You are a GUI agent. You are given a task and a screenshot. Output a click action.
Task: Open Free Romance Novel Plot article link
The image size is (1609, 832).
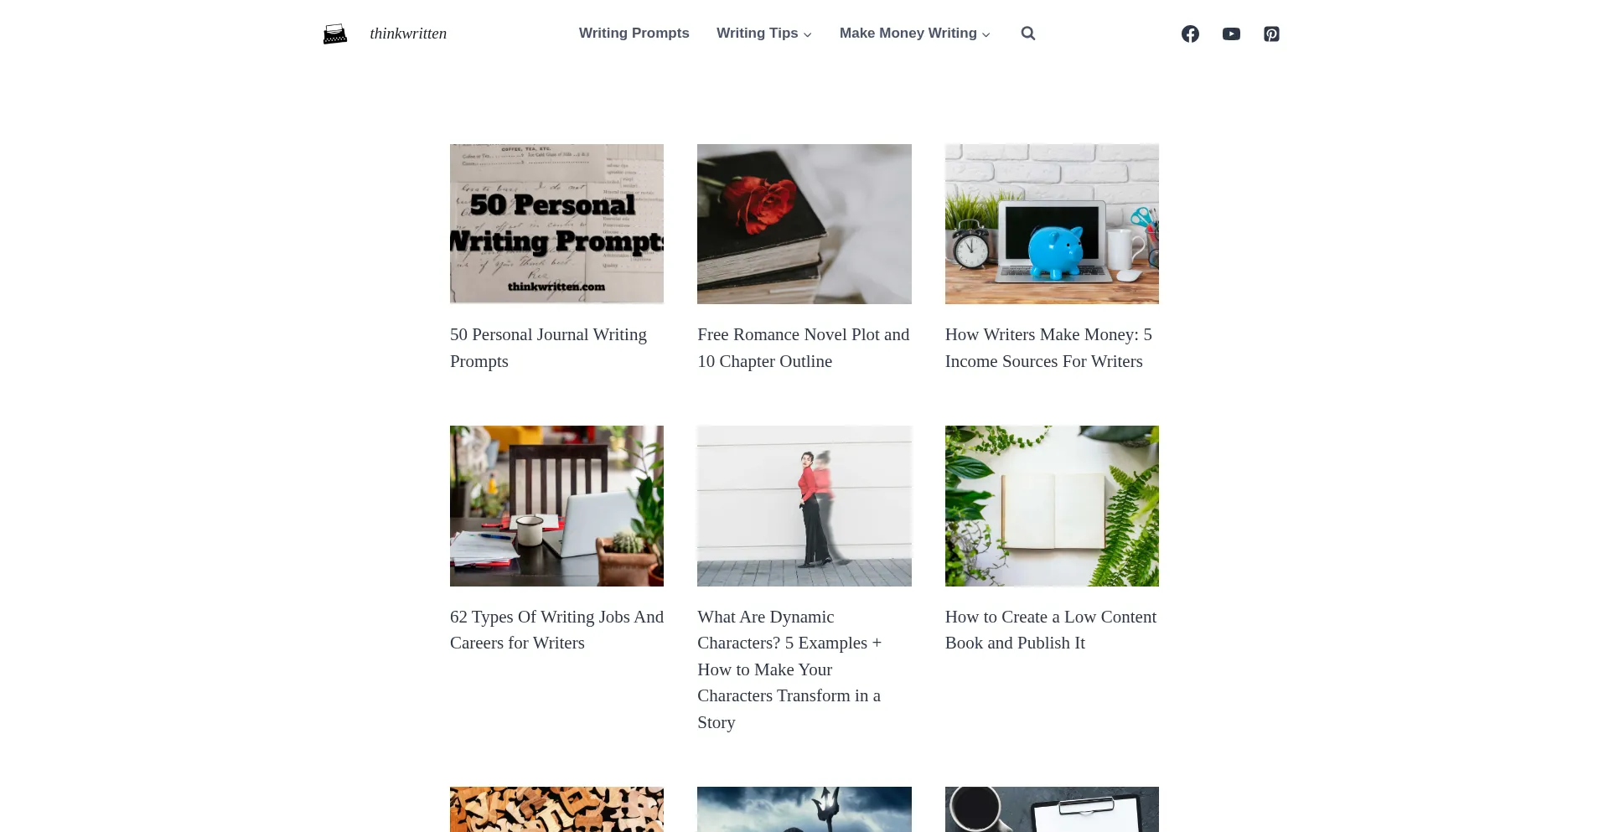[803, 348]
